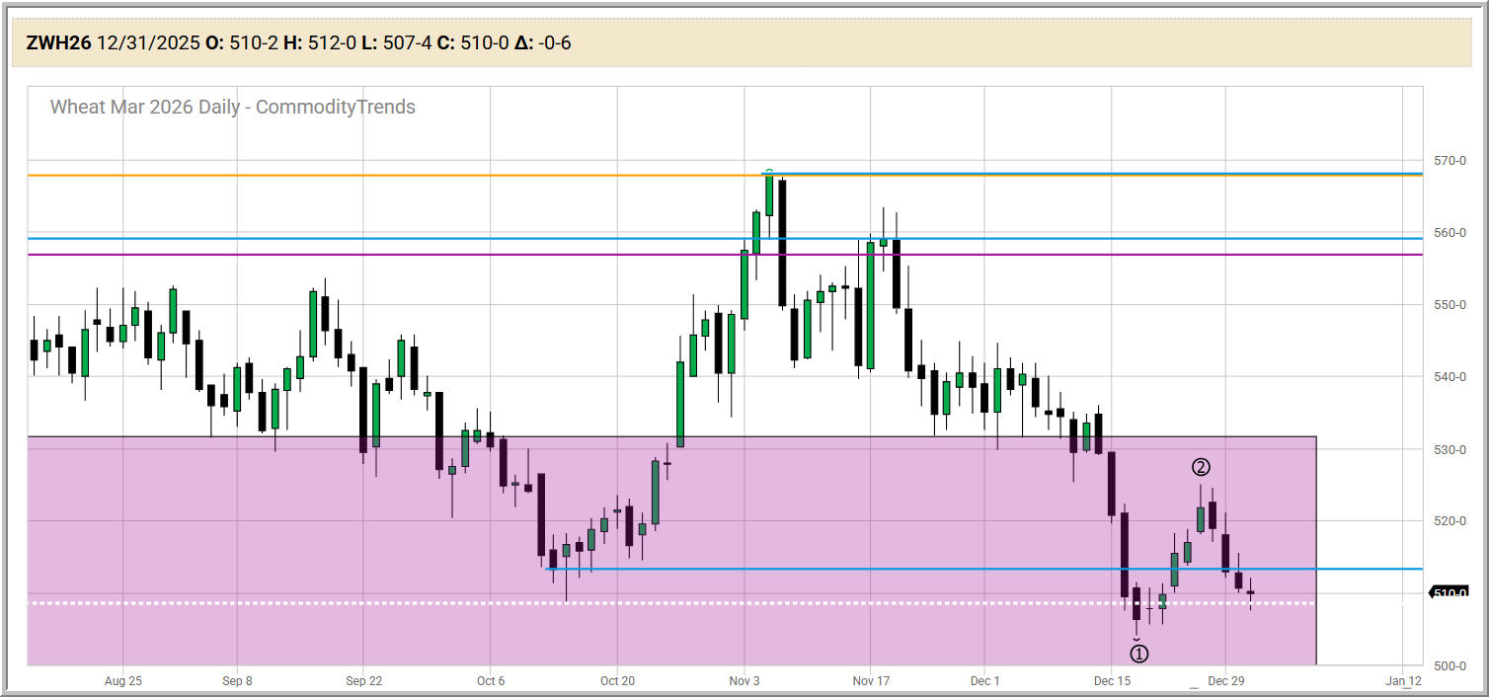This screenshot has width=1489, height=697.
Task: Select the orange horizontal line near 568
Action: pos(395,176)
